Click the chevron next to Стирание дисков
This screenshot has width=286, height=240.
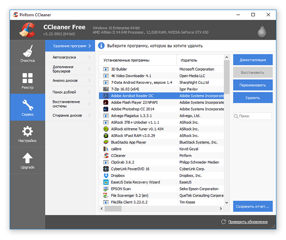tap(89, 115)
